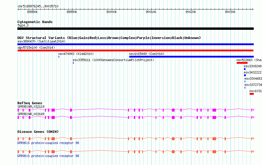The image size is (262, 165).
Task: Open the nsv1015449 (Coe2014) blue variant bar
Action: tap(191, 57)
